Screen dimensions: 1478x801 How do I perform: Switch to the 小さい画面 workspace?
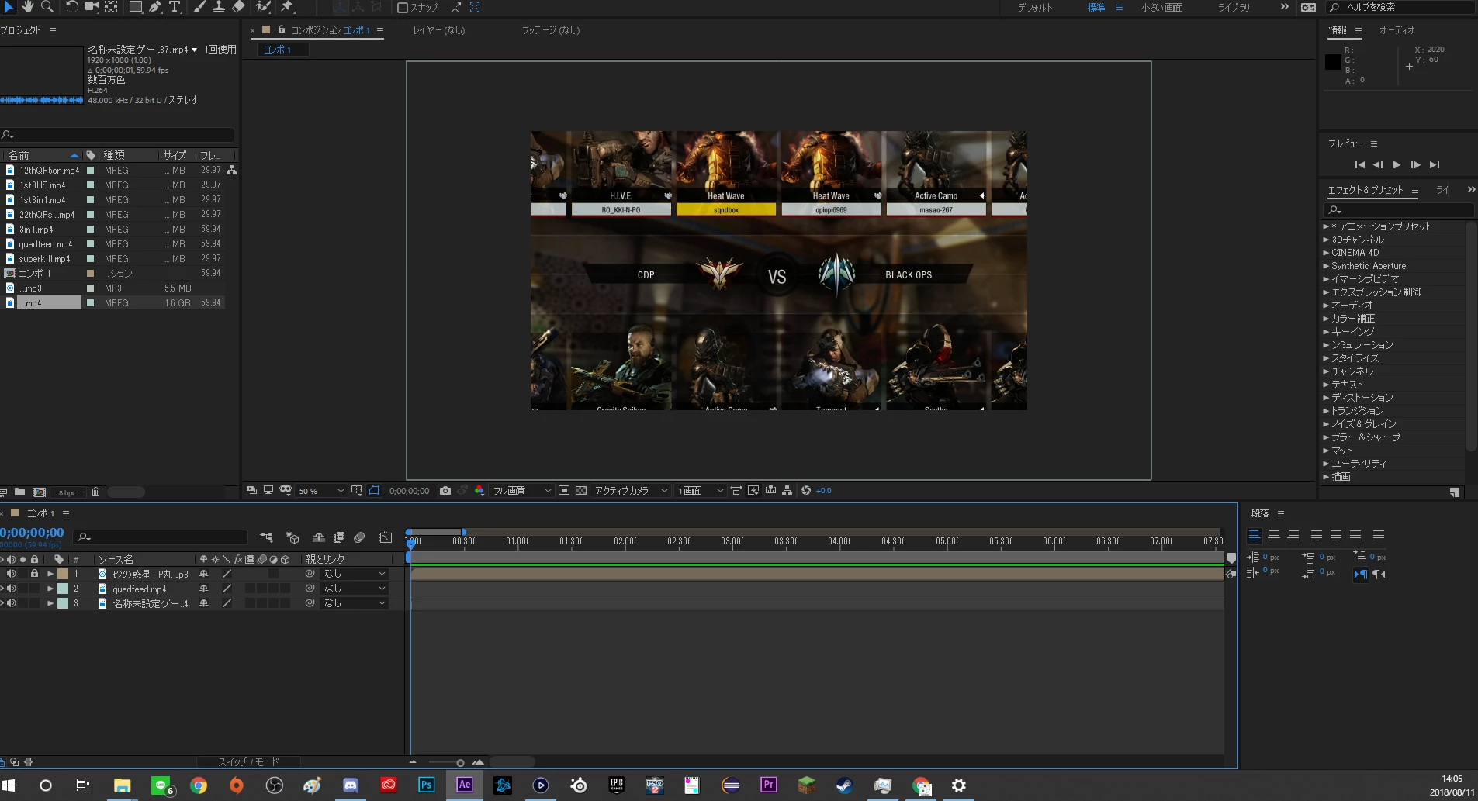pos(1161,7)
